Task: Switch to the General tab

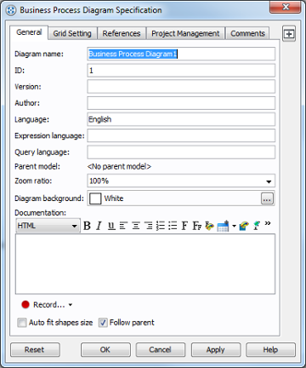Action: pos(29,32)
